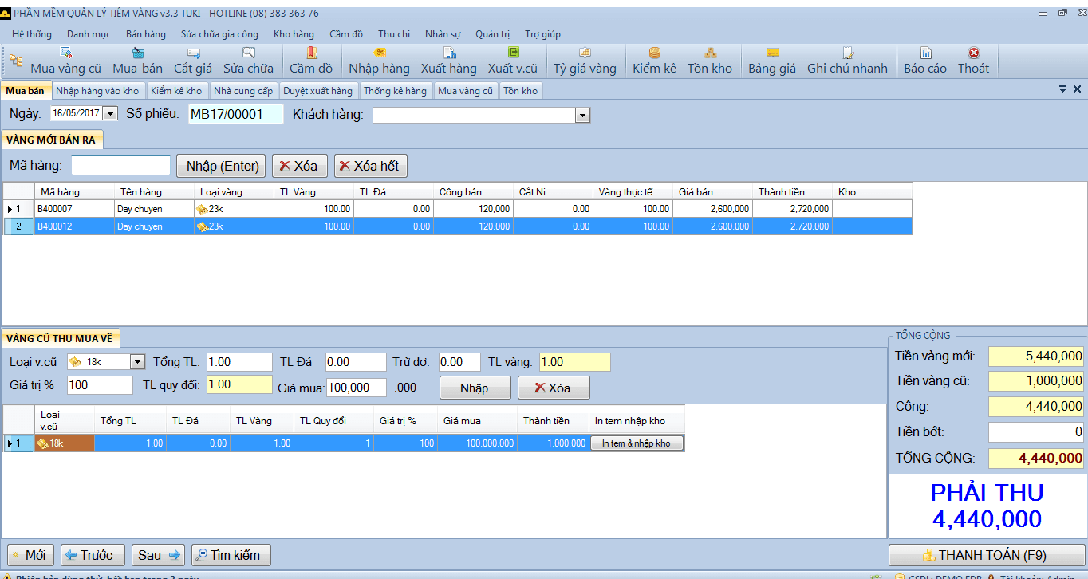Switch to Nhập hàng vào kho tab
This screenshot has width=1088, height=579.
point(97,91)
